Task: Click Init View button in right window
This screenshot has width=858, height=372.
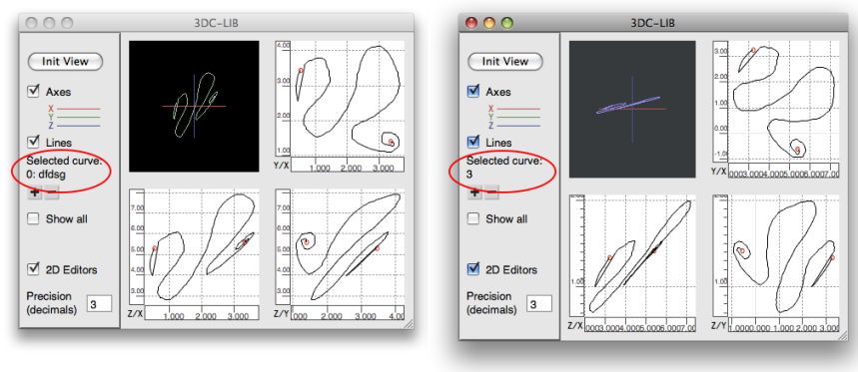Action: [505, 61]
